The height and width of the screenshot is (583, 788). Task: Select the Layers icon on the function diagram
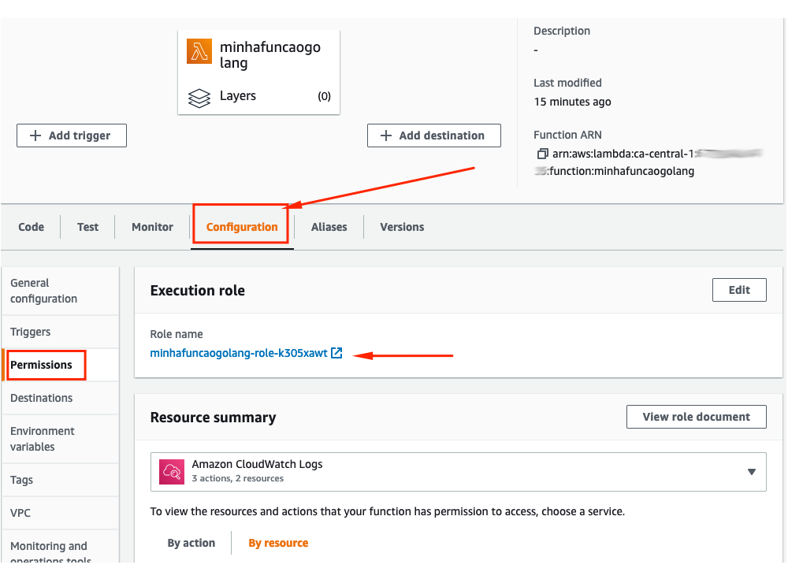[201, 96]
